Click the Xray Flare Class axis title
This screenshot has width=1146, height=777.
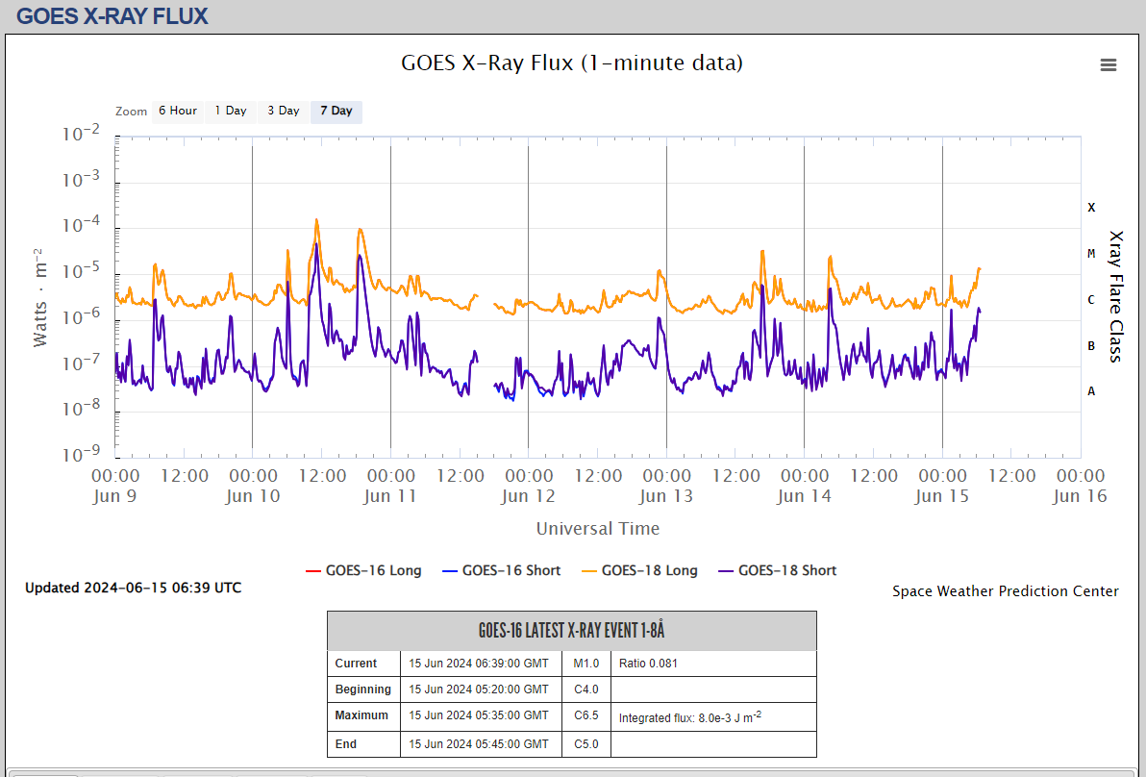point(1115,295)
